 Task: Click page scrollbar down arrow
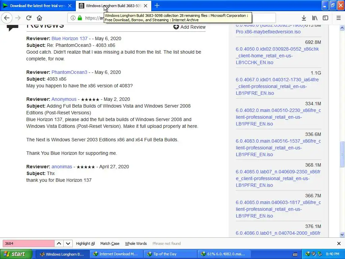tap(342, 235)
